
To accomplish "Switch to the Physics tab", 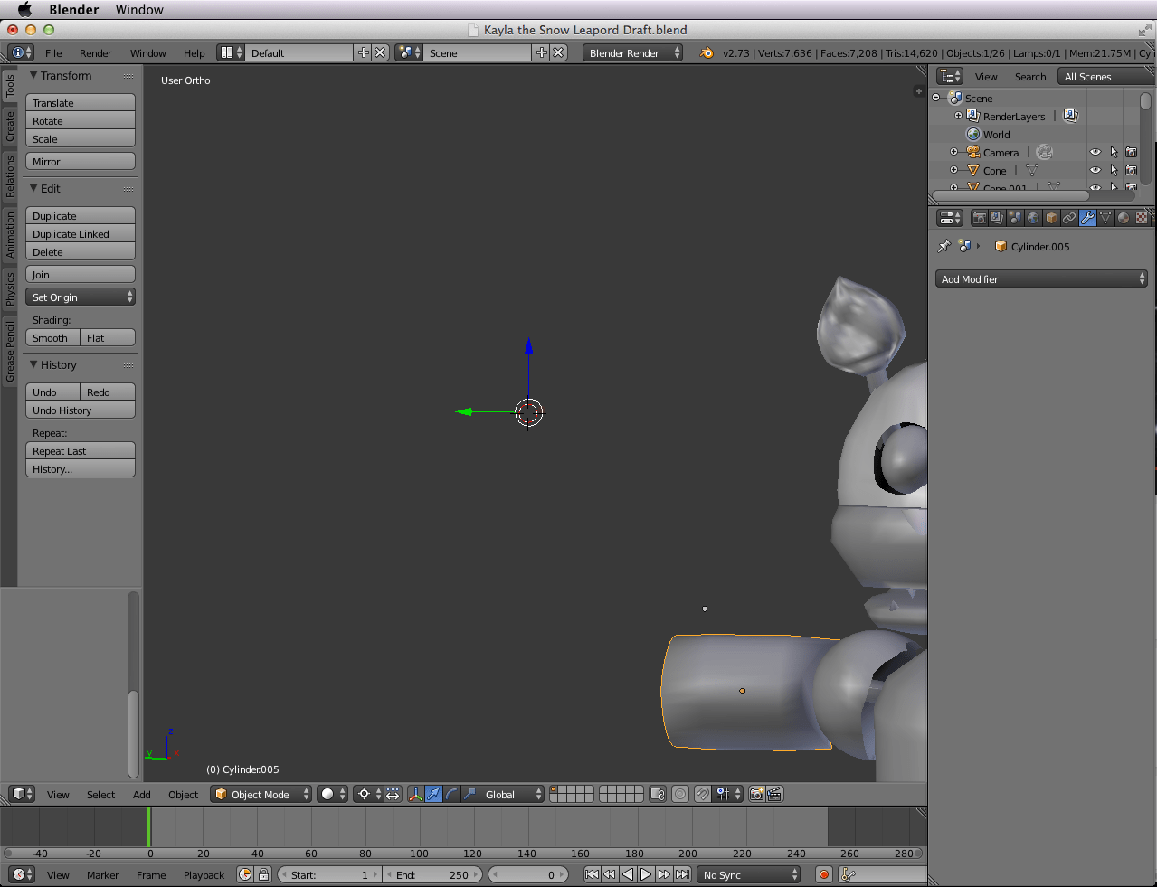I will pos(9,288).
